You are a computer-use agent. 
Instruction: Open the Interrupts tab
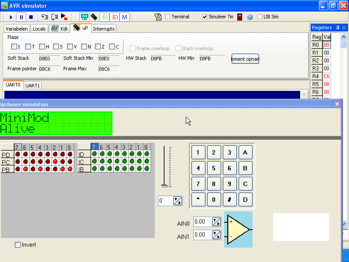tap(104, 29)
